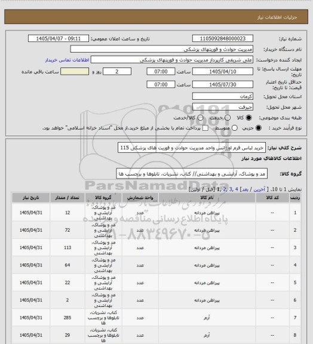Viewport: 313px width, 344px height.
Task: Click the واحد شمارش column header
Action: pyautogui.click(x=140, y=198)
